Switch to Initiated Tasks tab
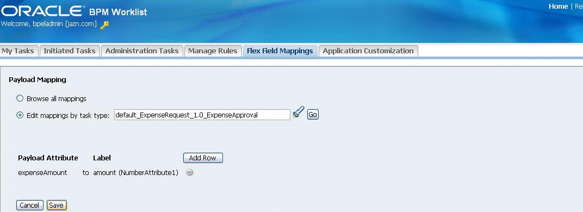This screenshot has width=583, height=212. tap(70, 51)
